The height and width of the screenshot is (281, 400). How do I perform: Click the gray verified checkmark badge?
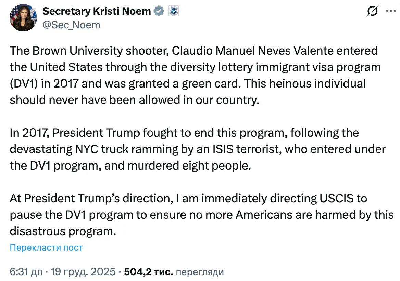point(159,11)
